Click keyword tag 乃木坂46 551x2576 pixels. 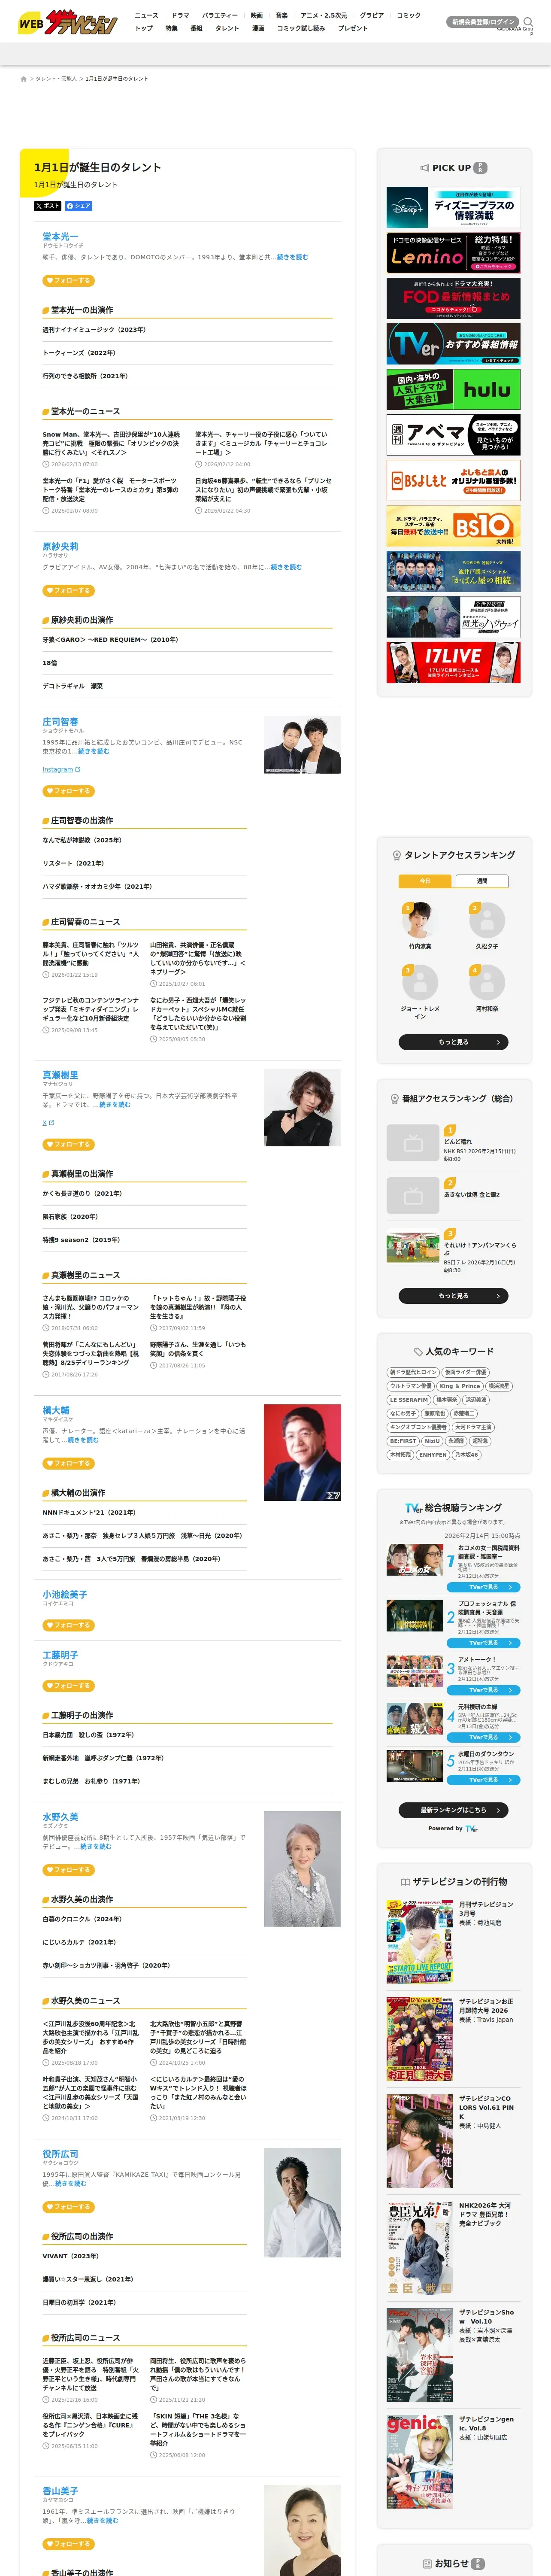pyautogui.click(x=467, y=1455)
